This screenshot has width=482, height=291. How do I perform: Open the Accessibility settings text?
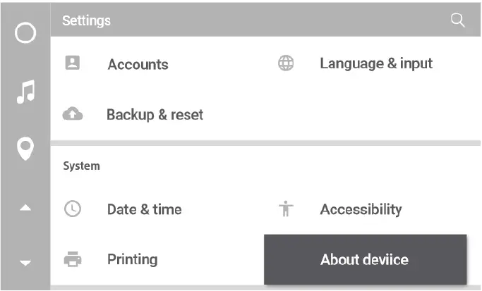click(361, 209)
